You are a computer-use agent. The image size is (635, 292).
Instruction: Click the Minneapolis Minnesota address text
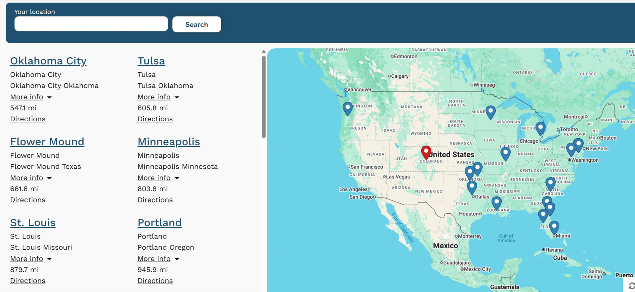pyautogui.click(x=178, y=166)
